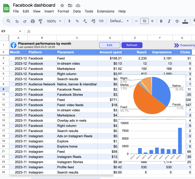Open the text color picker
The image size is (195, 179).
[x=185, y=21]
